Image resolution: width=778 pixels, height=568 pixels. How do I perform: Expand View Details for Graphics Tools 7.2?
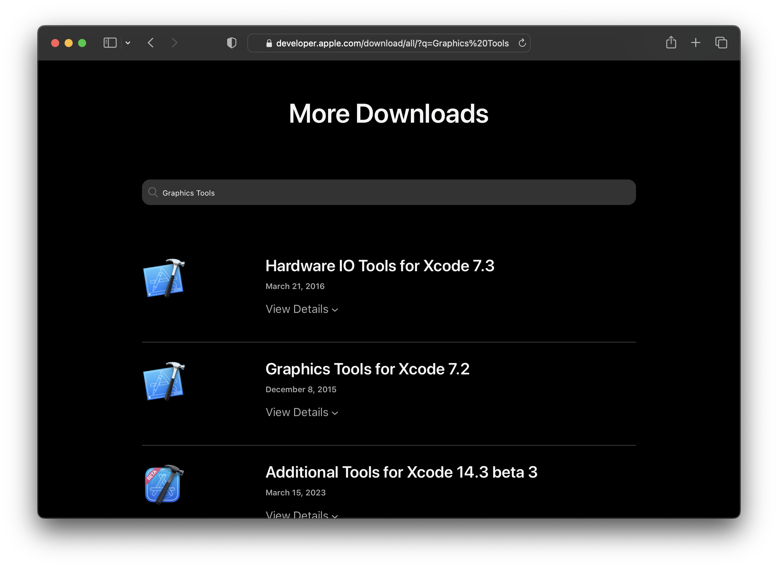click(302, 412)
